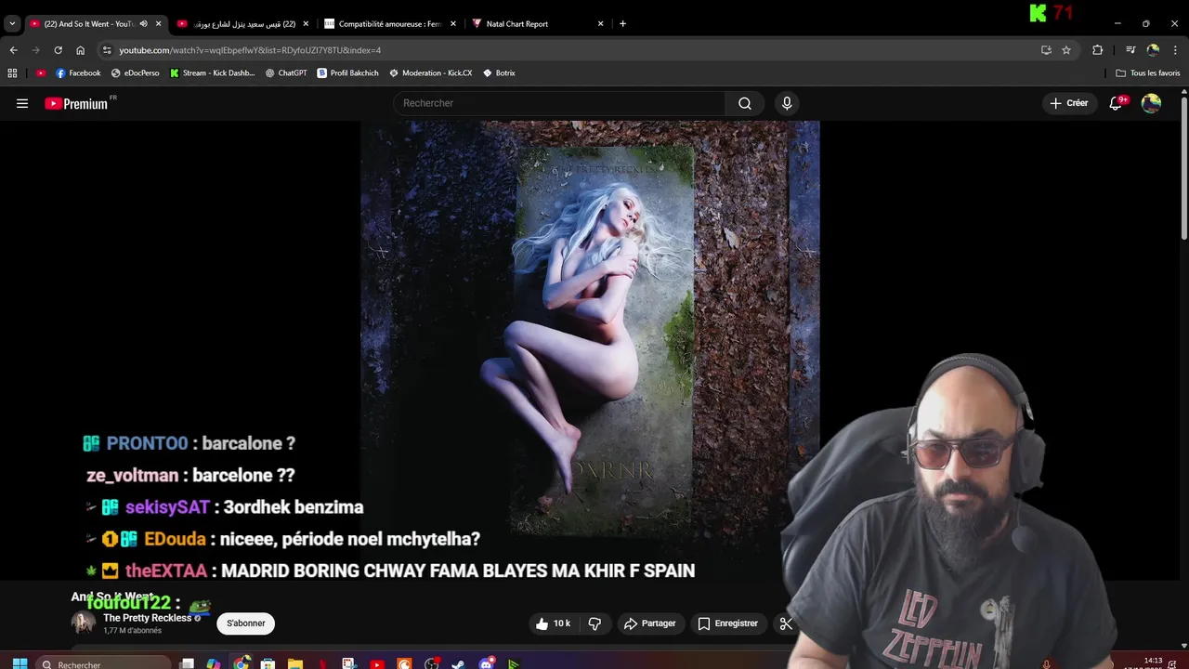1189x669 pixels.
Task: Click the Partager share button
Action: [x=649, y=623]
